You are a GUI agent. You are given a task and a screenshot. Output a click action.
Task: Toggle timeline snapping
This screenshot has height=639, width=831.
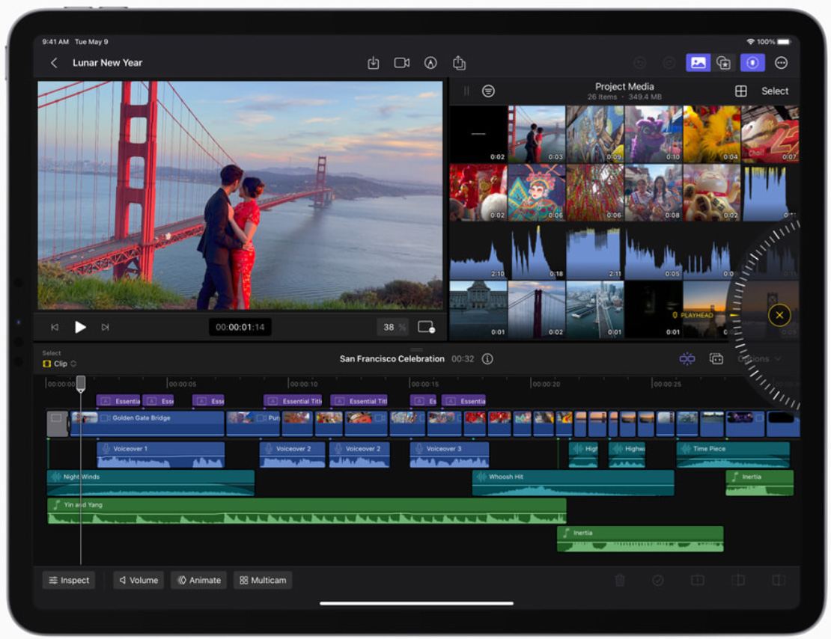click(687, 359)
